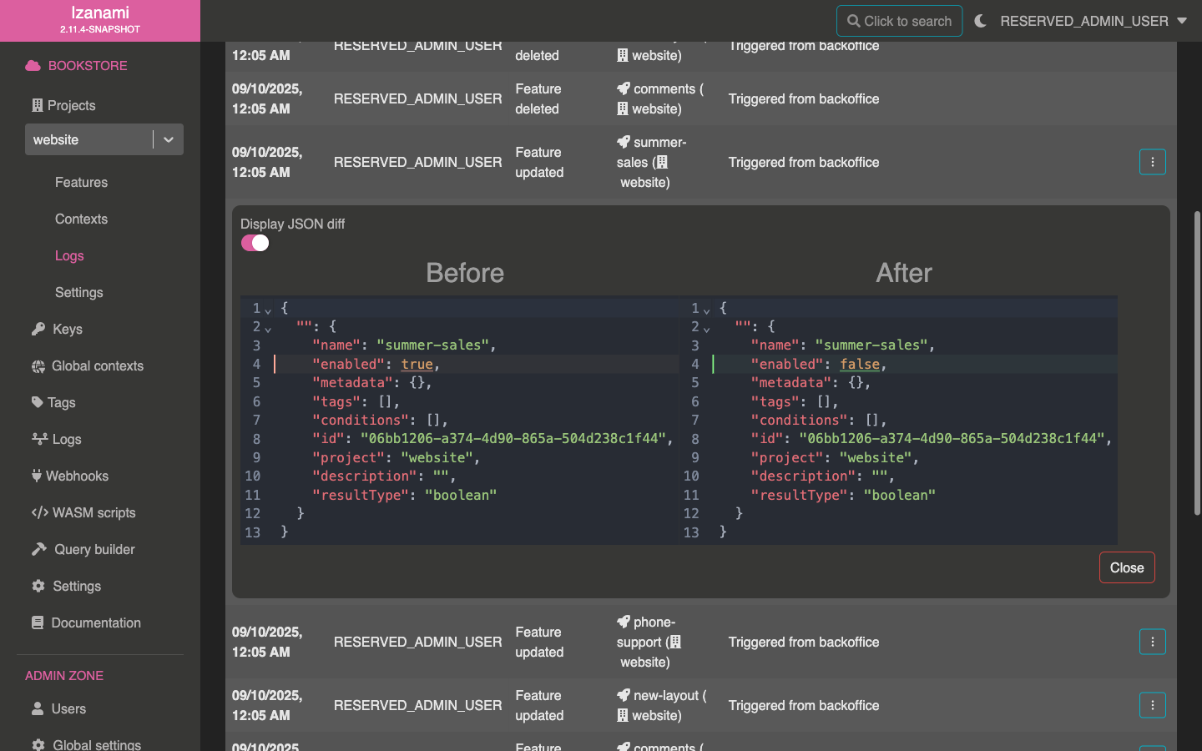Click the Global contexts icon

point(38,365)
